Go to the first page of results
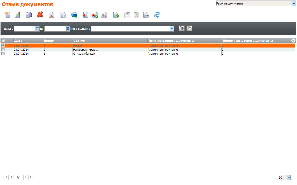Screen dimensions: 297x185 pyautogui.click(x=6, y=177)
